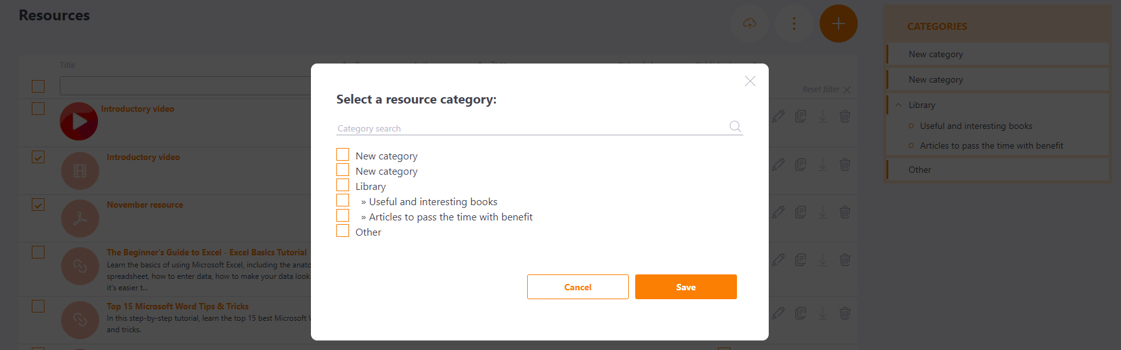Tick Useful and interesting books checkbox

tap(343, 200)
